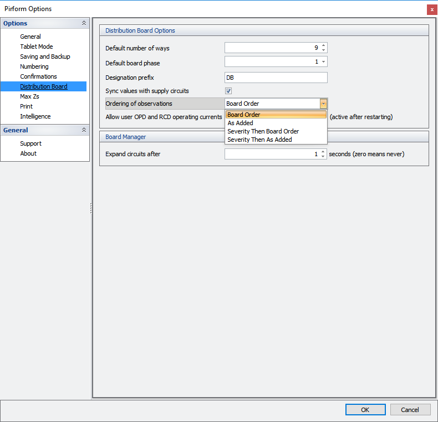Show the Intelligence settings page
Screen dimensions: 438x422
click(x=35, y=116)
